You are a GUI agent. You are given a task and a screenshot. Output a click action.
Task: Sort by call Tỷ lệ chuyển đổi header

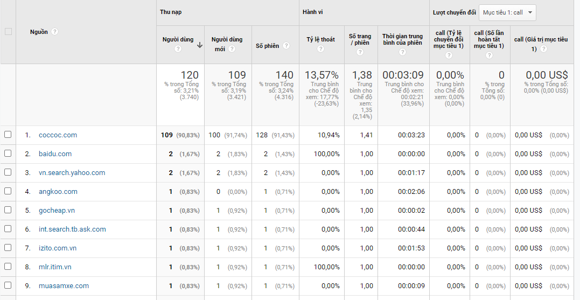(449, 39)
